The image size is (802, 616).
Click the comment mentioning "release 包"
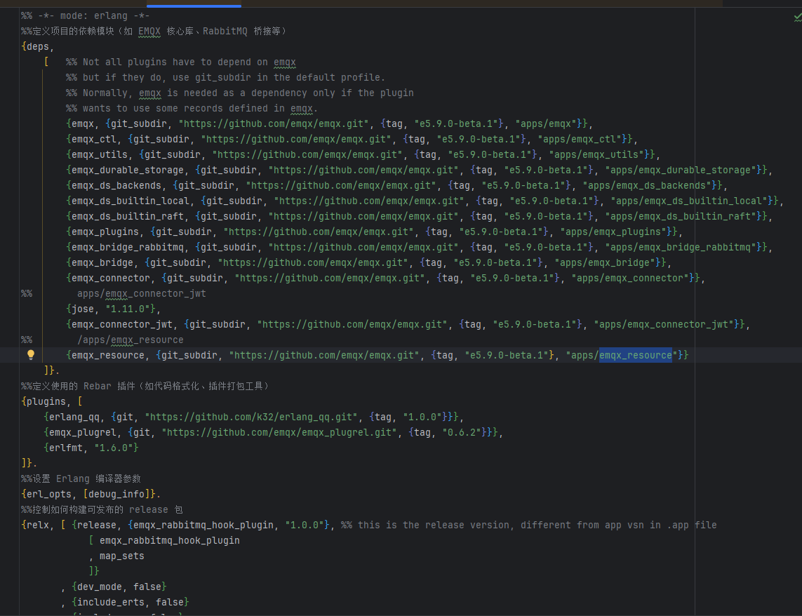coord(102,509)
